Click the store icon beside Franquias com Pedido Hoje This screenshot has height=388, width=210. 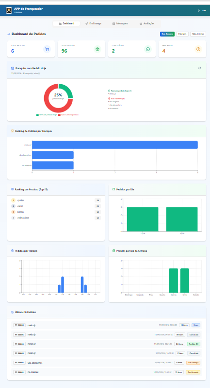(13, 68)
